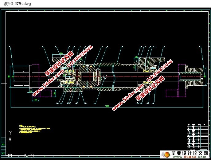Click the 1606 overall length dimension
211x160 pixels.
point(107,106)
